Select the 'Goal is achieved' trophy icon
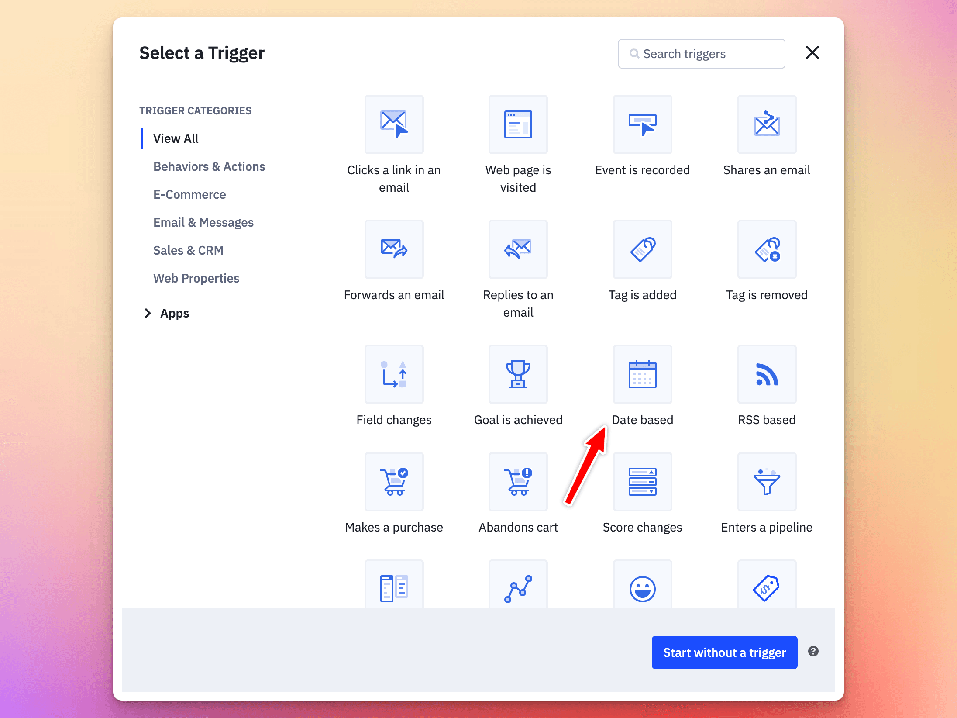This screenshot has width=957, height=718. tap(518, 374)
